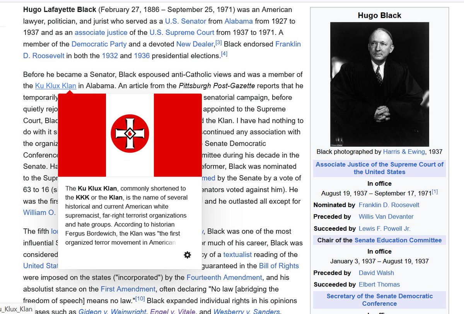The height and width of the screenshot is (314, 464).
Task: Open the 1936 election link
Action: (142, 56)
